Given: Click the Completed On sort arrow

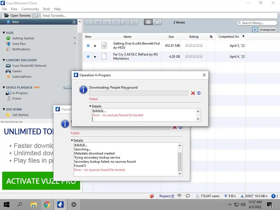Looking at the screenshot, I should 243,36.
